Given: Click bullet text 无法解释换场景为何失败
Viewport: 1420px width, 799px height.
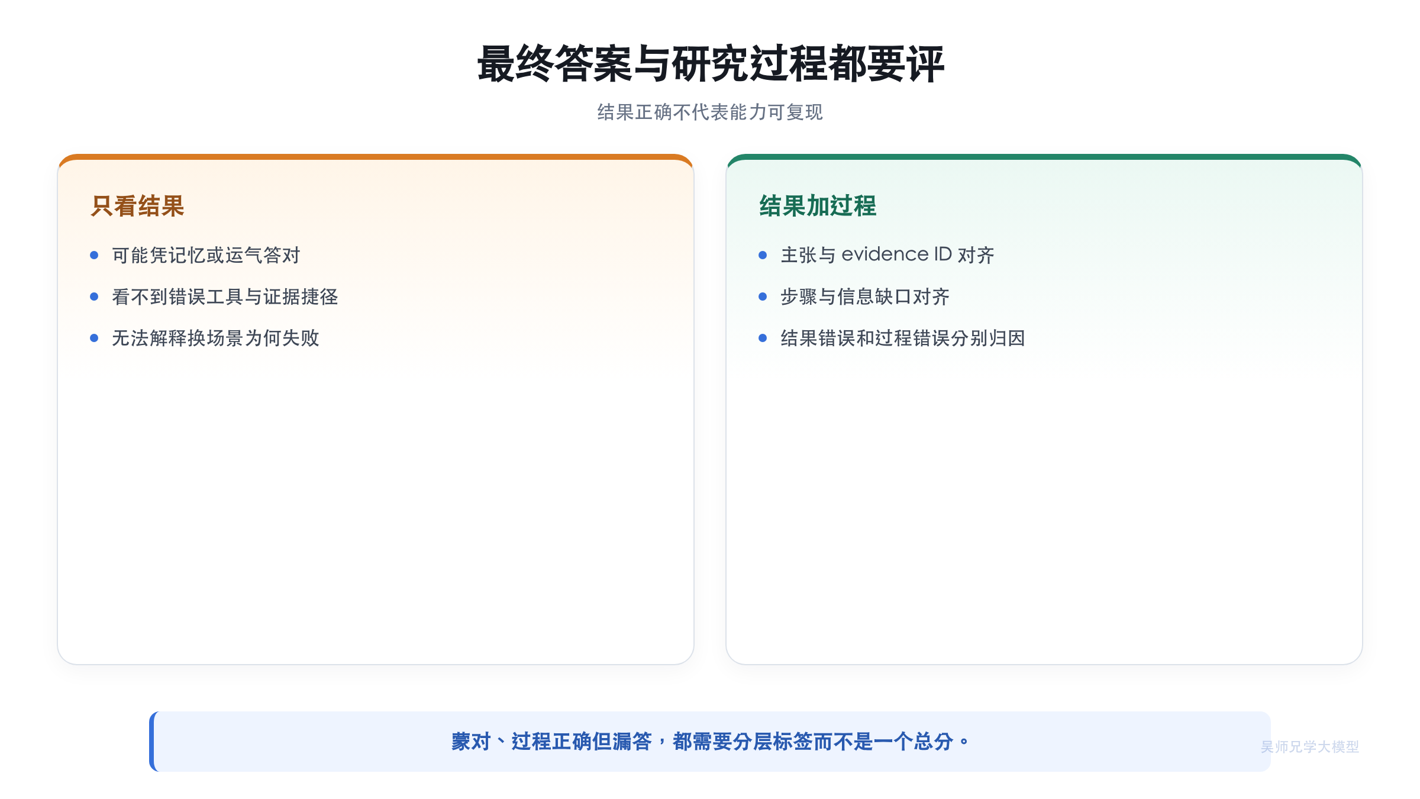Looking at the screenshot, I should pyautogui.click(x=216, y=338).
